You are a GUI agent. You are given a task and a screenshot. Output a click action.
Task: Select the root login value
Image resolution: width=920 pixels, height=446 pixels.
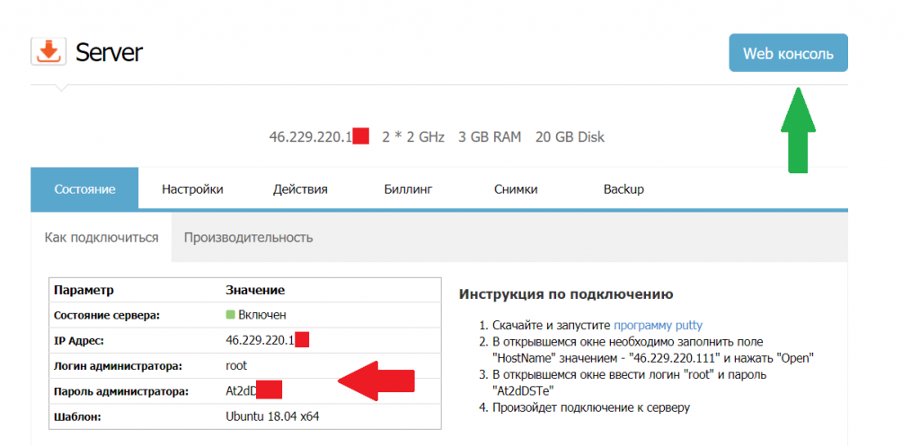point(236,366)
